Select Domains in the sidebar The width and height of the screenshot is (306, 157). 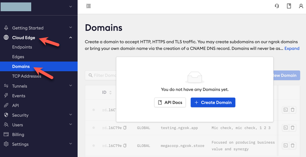point(39,66)
